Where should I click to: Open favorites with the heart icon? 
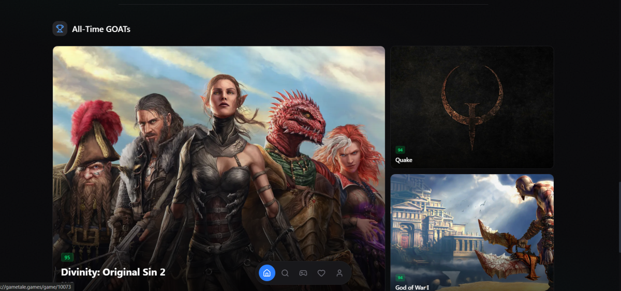321,273
